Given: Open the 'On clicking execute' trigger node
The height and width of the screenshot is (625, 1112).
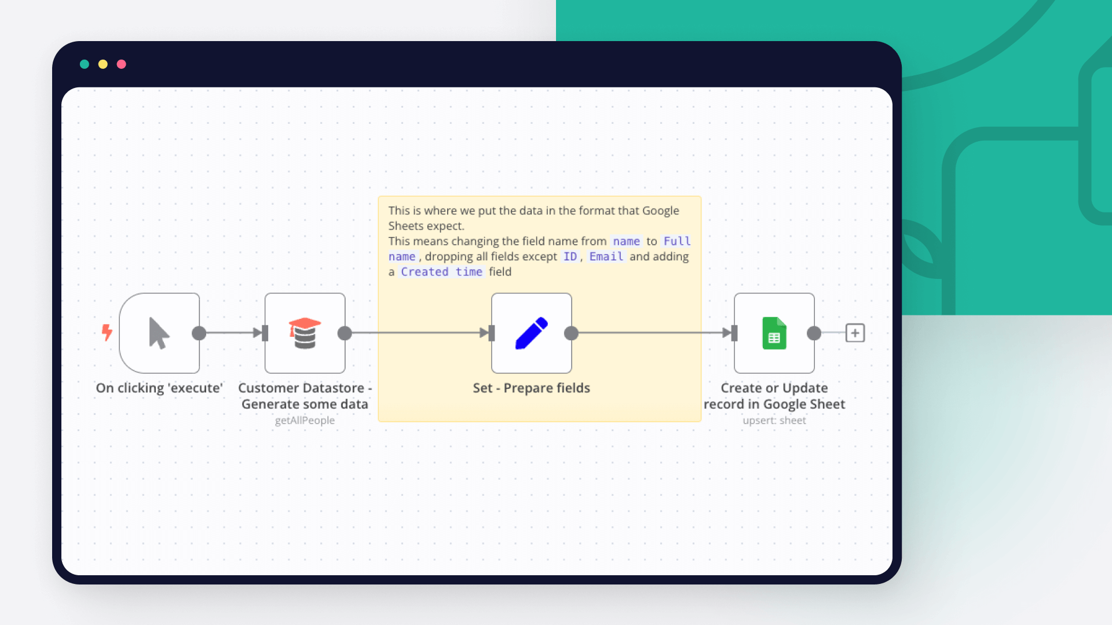Looking at the screenshot, I should [x=159, y=333].
